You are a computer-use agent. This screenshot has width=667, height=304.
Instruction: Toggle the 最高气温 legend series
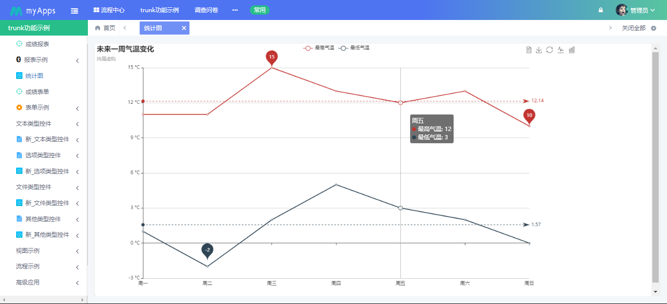(319, 48)
